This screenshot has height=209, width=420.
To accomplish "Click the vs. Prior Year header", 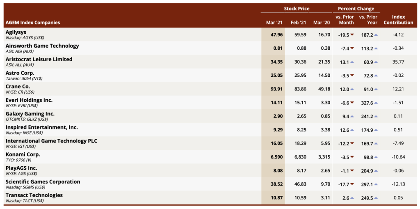I will 368,20.
